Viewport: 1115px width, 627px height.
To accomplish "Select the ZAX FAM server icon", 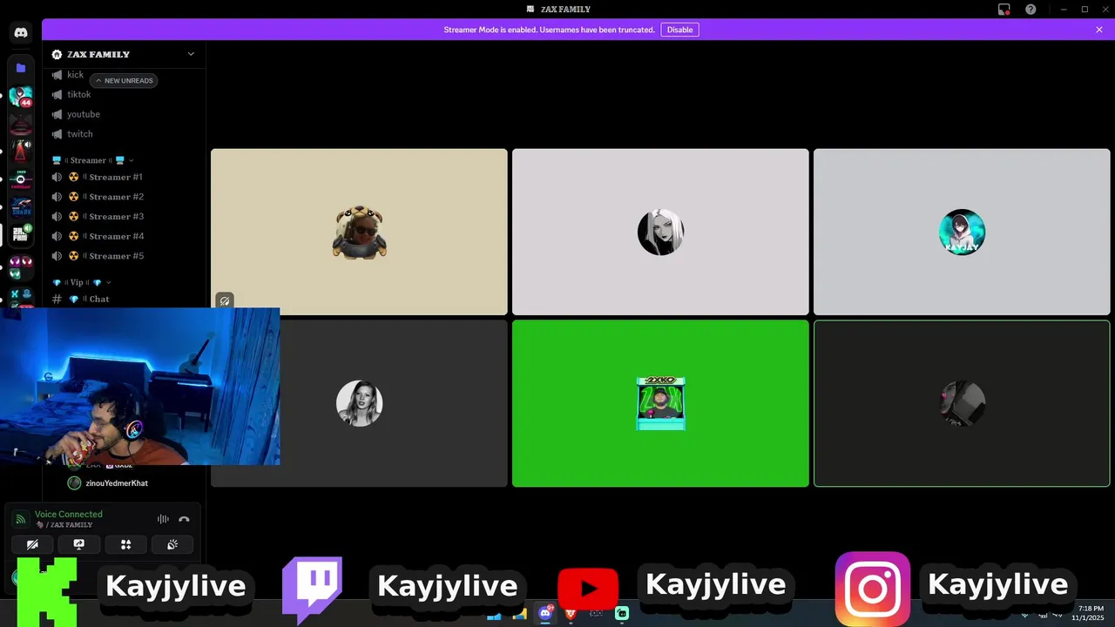I will (x=21, y=235).
